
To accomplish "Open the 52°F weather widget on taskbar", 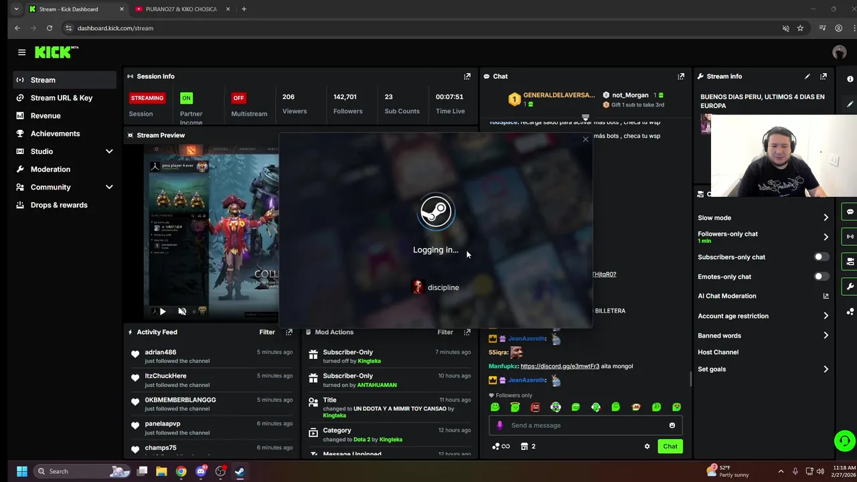I will point(728,471).
